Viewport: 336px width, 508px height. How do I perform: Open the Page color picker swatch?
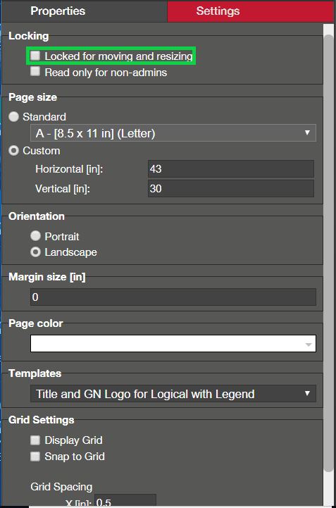click(x=173, y=343)
